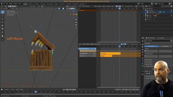Jump to the end frame in playback controls
The height and width of the screenshot is (97, 173).
coord(75,89)
